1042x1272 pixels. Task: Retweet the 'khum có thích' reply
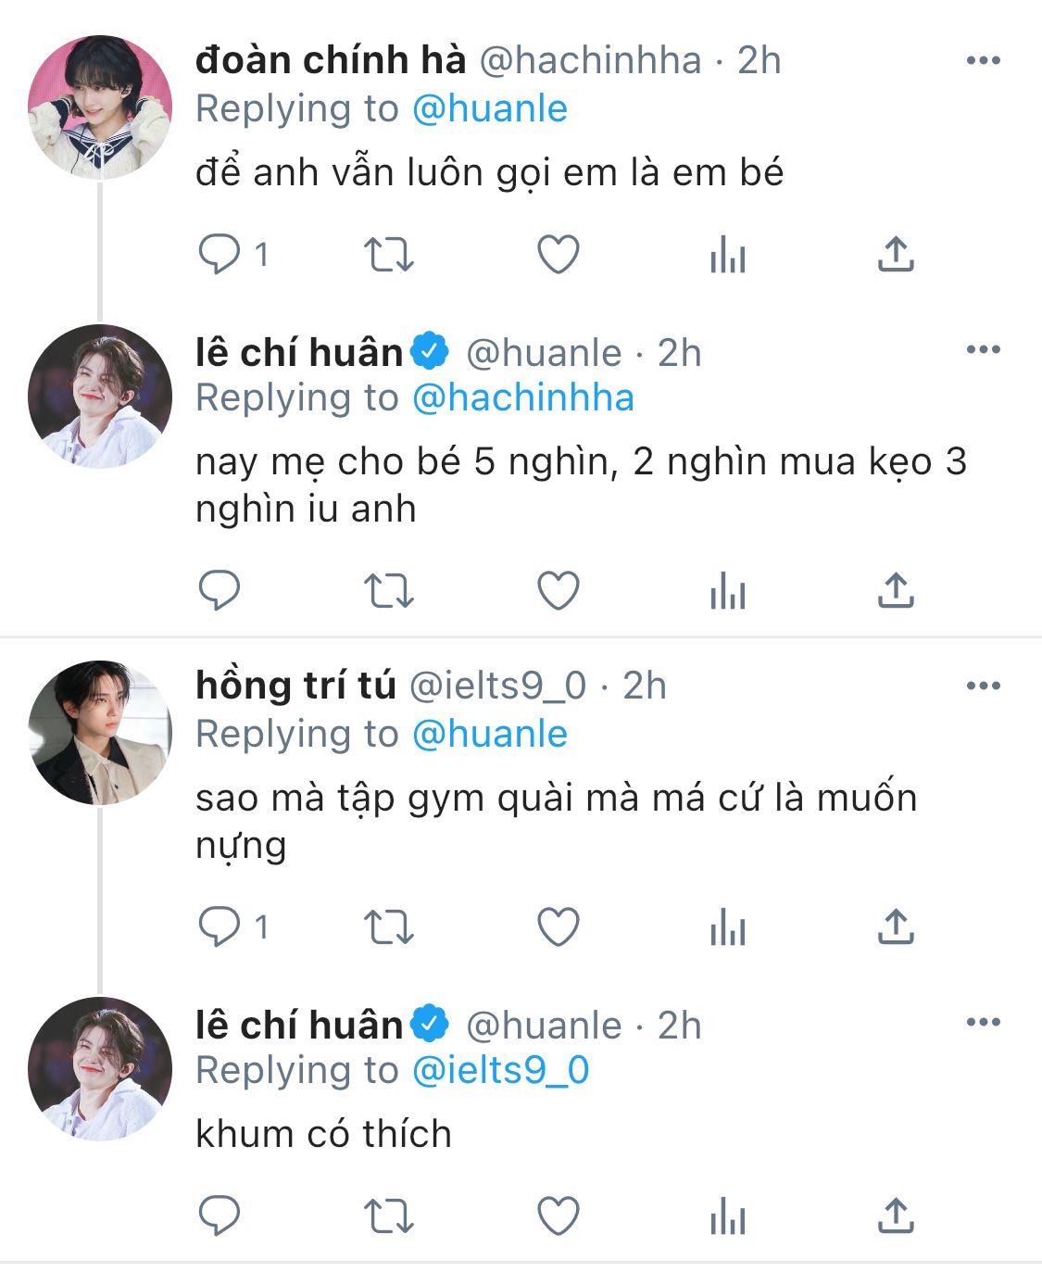point(388,1216)
